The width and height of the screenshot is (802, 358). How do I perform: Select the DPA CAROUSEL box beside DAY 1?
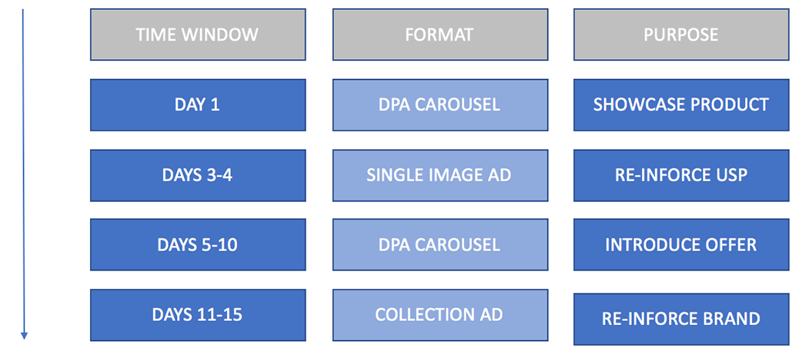tap(440, 104)
